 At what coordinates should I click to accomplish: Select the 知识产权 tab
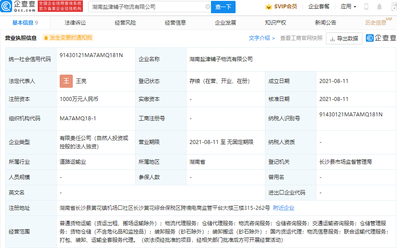[x=275, y=23]
